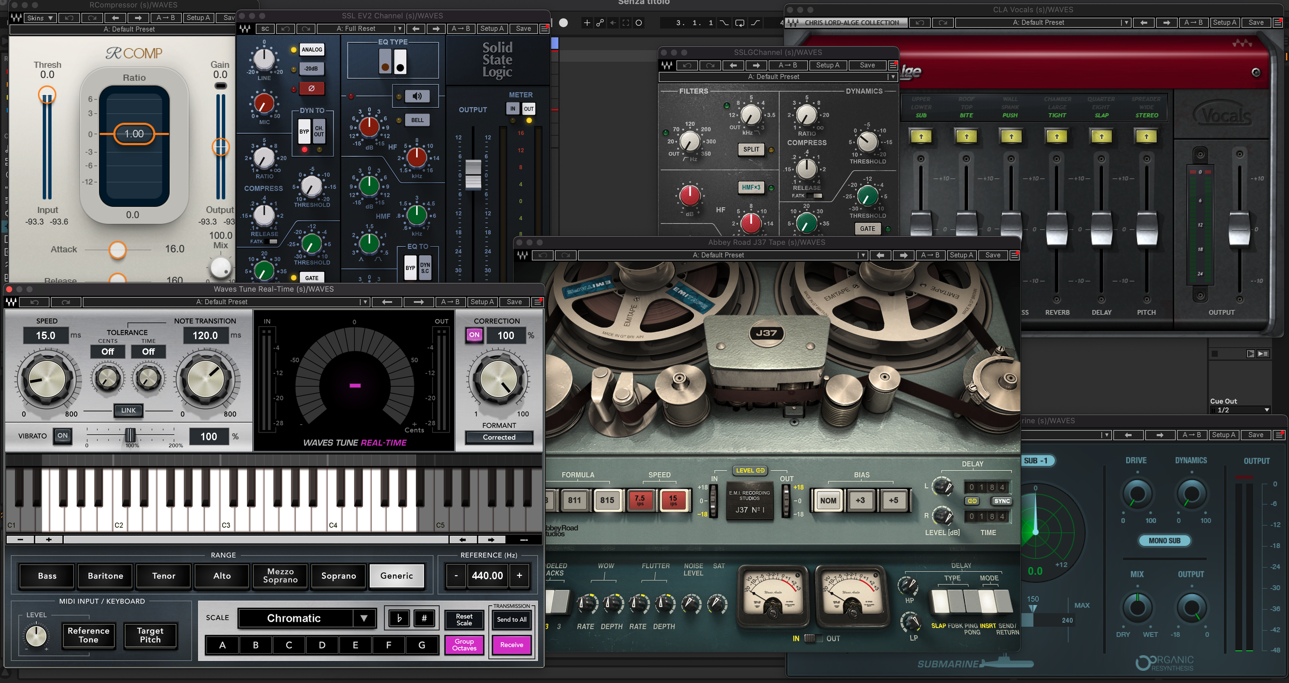Toggle SYNC for J37 tape delay
The image size is (1289, 683).
tap(1002, 501)
